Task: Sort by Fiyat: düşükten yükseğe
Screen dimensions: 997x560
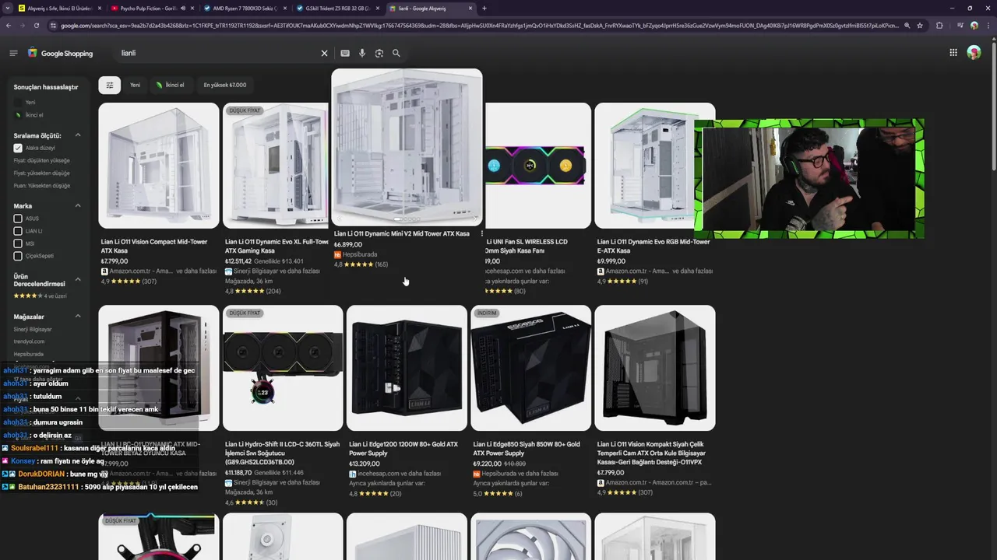Action: click(41, 160)
